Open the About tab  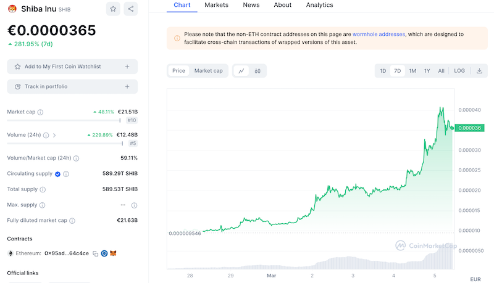pos(283,5)
